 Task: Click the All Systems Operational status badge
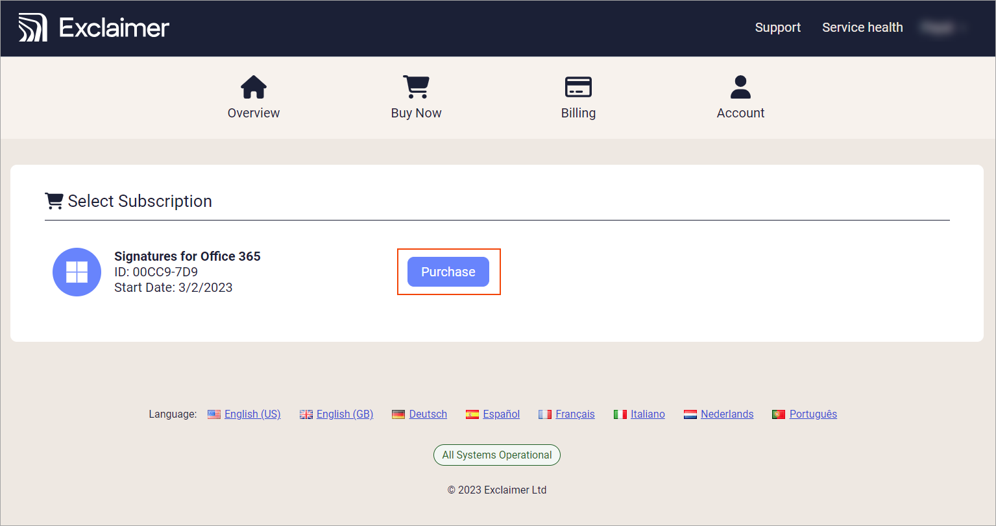(497, 455)
